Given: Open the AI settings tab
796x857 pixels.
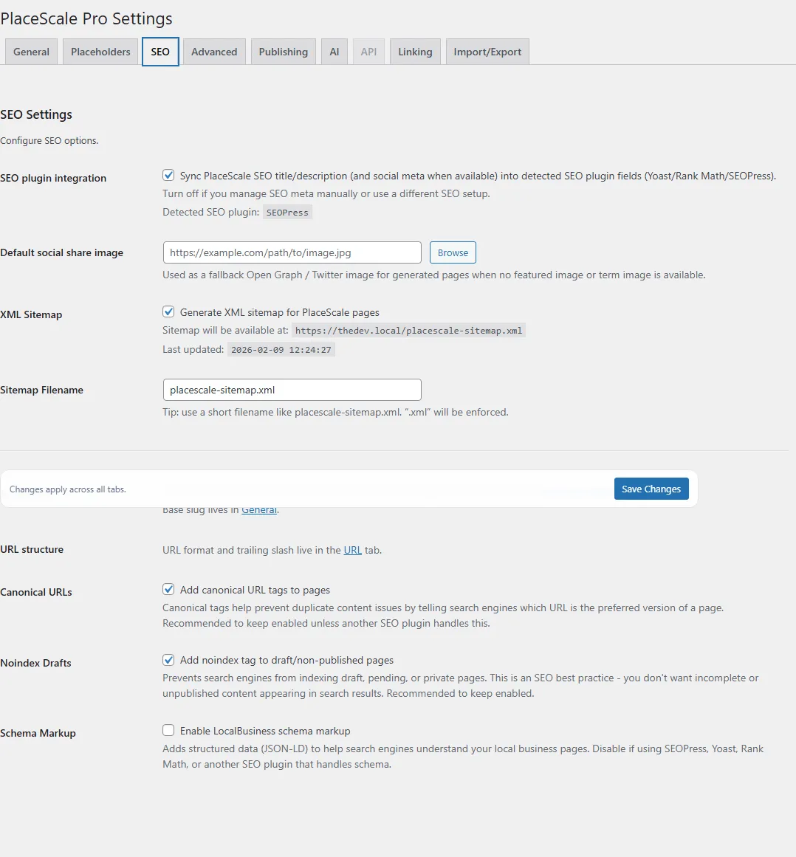Looking at the screenshot, I should pos(334,51).
